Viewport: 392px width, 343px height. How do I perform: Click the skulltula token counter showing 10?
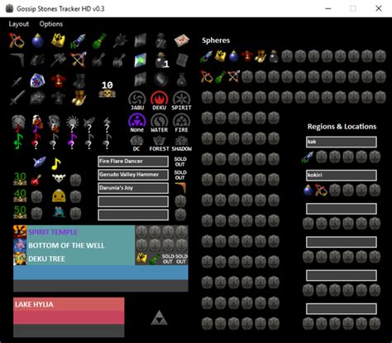coord(108,89)
